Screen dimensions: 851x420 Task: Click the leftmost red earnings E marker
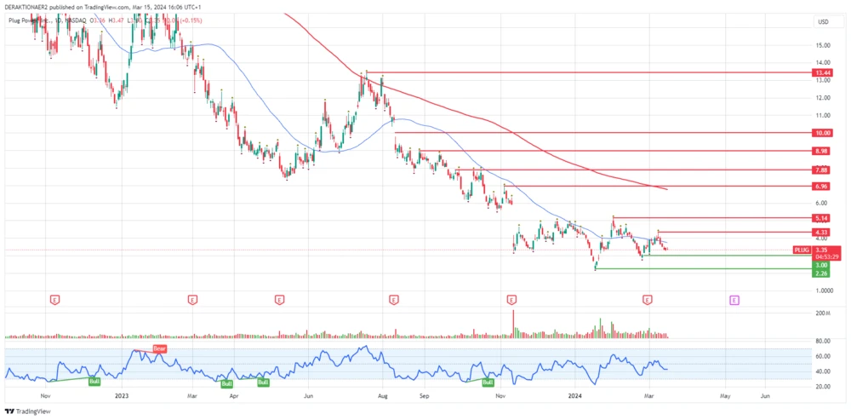(55, 300)
